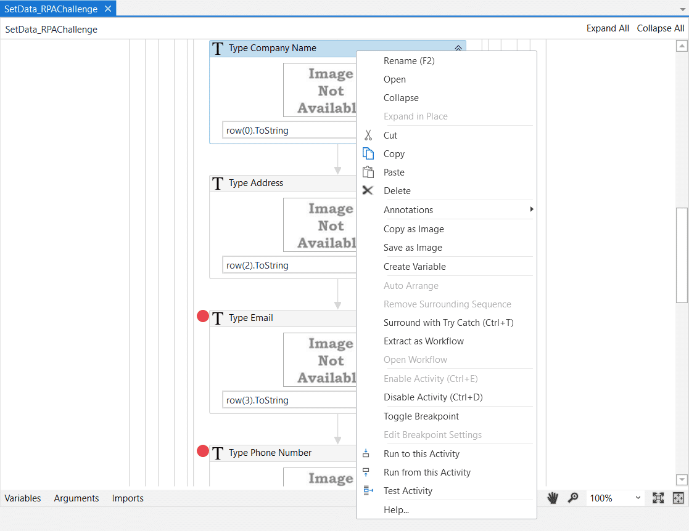Click the Copy icon in the context menu

[368, 153]
